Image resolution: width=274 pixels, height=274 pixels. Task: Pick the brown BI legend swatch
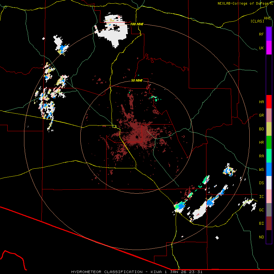[269, 223]
